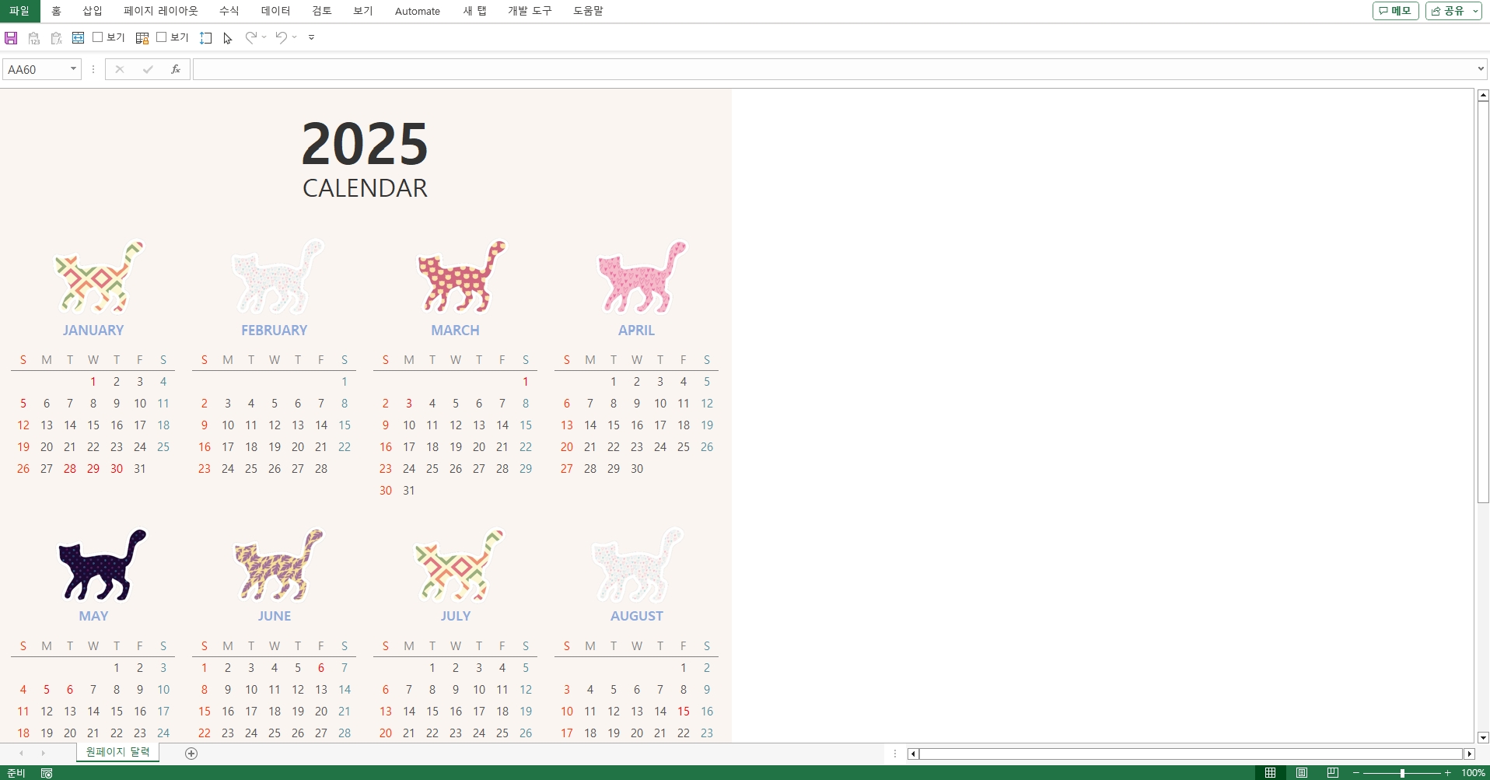The height and width of the screenshot is (780, 1490).
Task: Click the zoom out minus icon
Action: (x=1356, y=773)
